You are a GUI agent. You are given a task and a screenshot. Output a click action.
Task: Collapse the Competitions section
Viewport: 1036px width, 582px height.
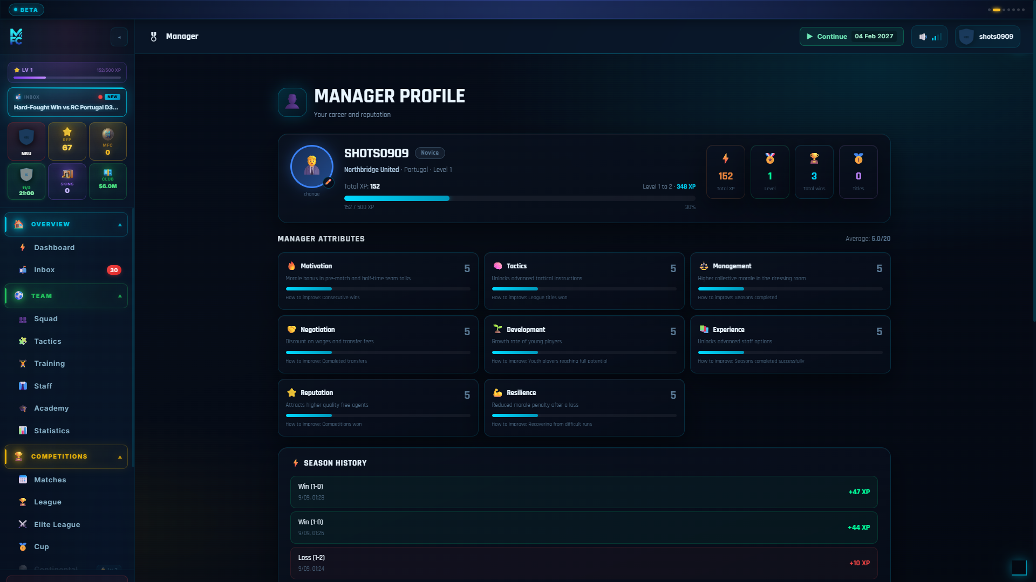pyautogui.click(x=66, y=456)
